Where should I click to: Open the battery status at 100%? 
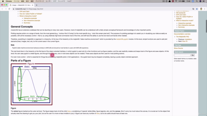181,1
